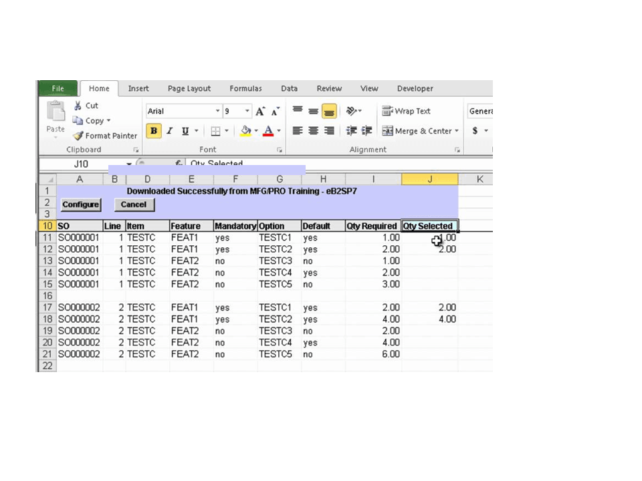The width and height of the screenshot is (642, 481).
Task: Click the Paste icon in Clipboard
Action: click(x=56, y=112)
